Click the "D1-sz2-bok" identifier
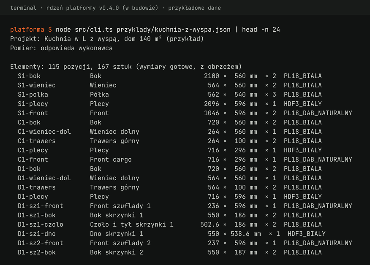The height and width of the screenshot is (265, 370). click(x=37, y=252)
